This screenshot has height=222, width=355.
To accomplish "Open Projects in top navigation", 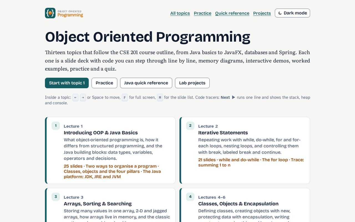I will (x=262, y=13).
